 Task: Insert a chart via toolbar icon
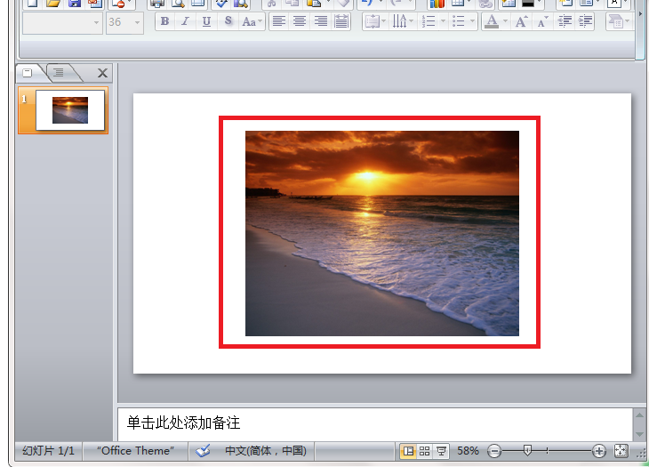(437, 4)
